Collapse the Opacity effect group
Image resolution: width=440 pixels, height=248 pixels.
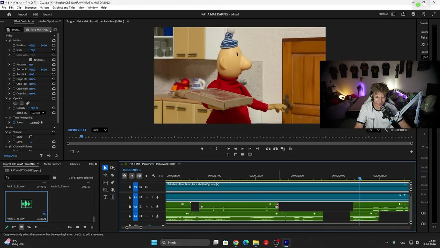tap(6, 99)
